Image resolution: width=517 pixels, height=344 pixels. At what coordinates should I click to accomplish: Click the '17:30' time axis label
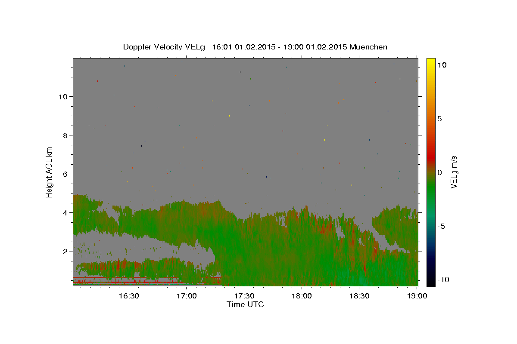(x=244, y=296)
